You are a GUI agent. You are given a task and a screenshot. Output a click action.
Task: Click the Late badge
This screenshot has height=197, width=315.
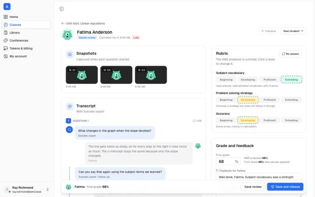click(x=136, y=38)
